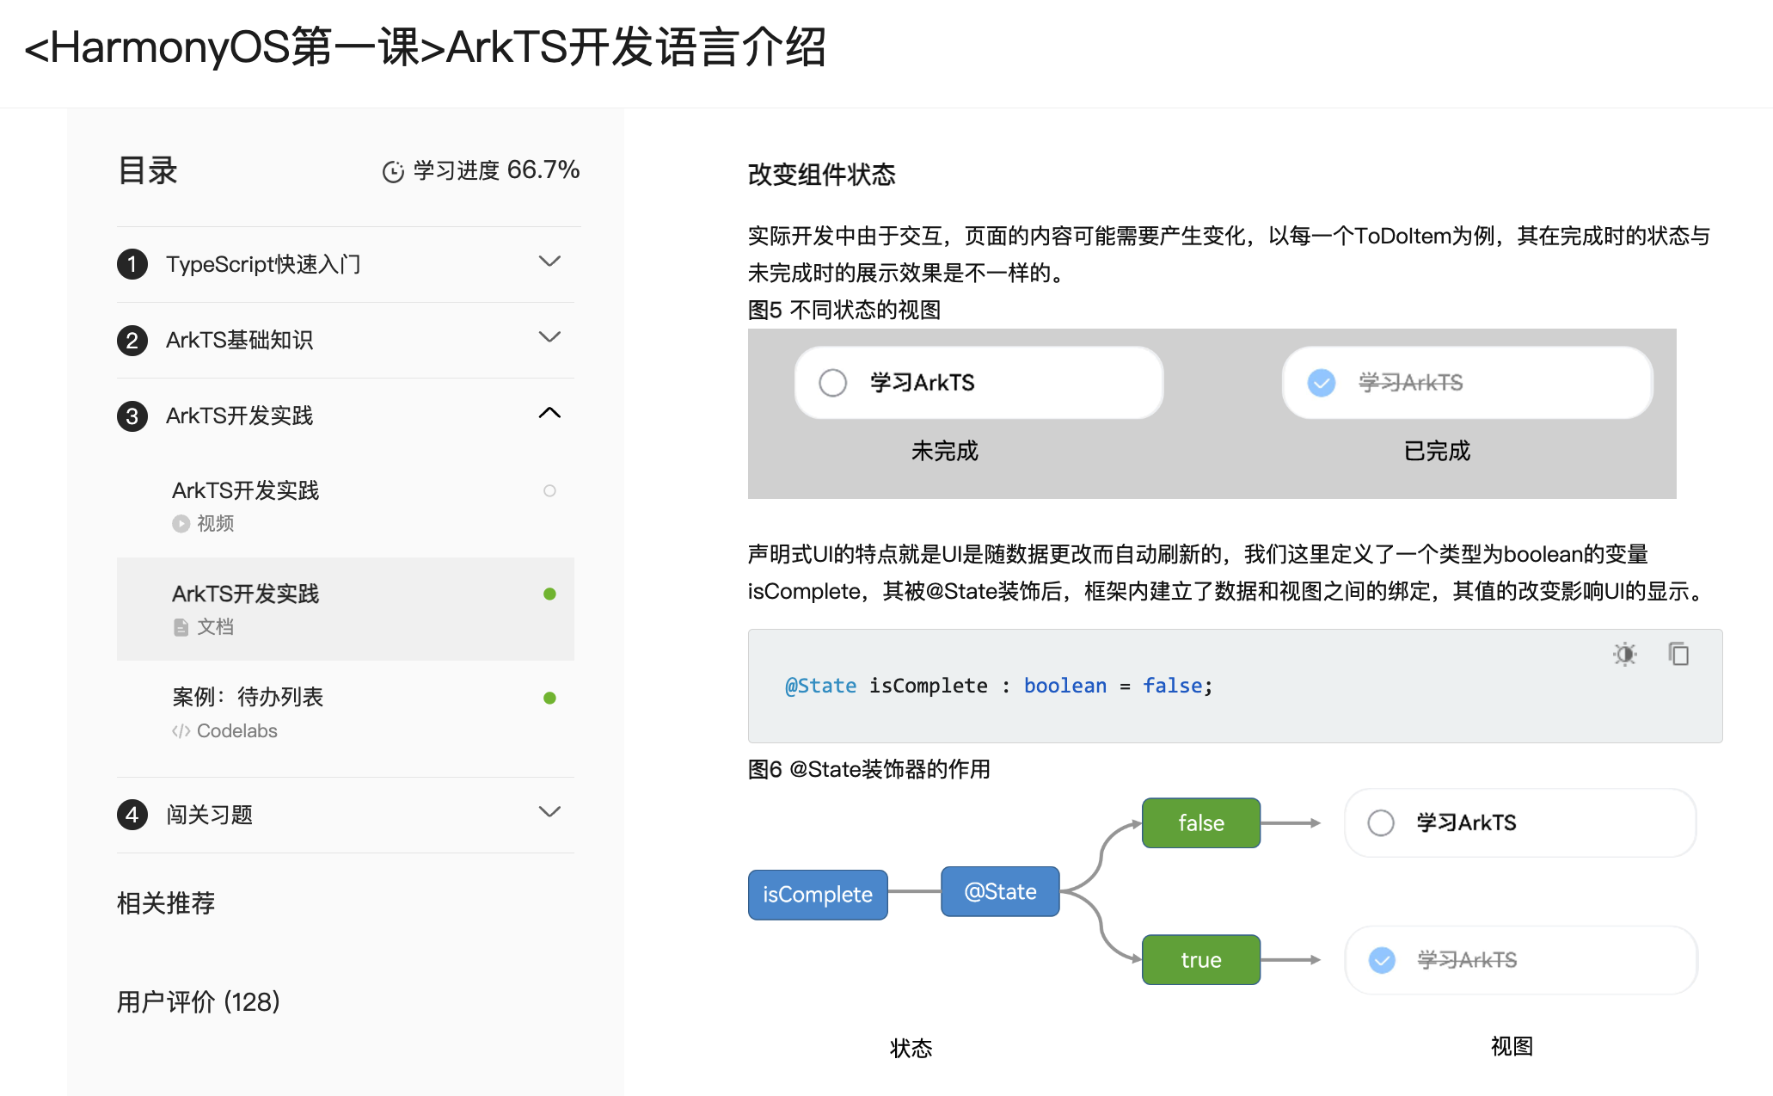Toggle code block light/dark theme icon
The width and height of the screenshot is (1773, 1096).
[1624, 655]
